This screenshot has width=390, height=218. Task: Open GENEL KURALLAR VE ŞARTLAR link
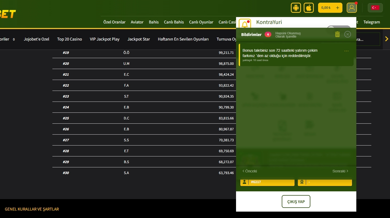pos(32,209)
